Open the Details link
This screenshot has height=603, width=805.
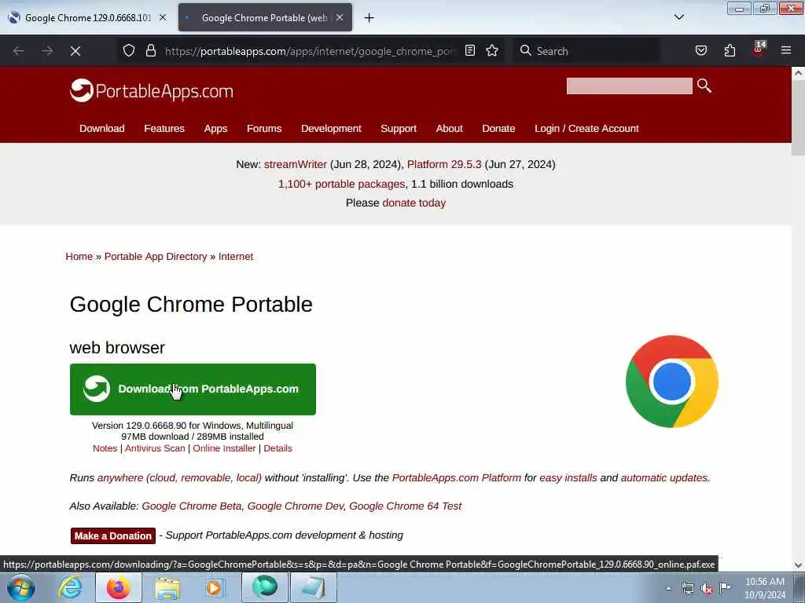pyautogui.click(x=278, y=448)
